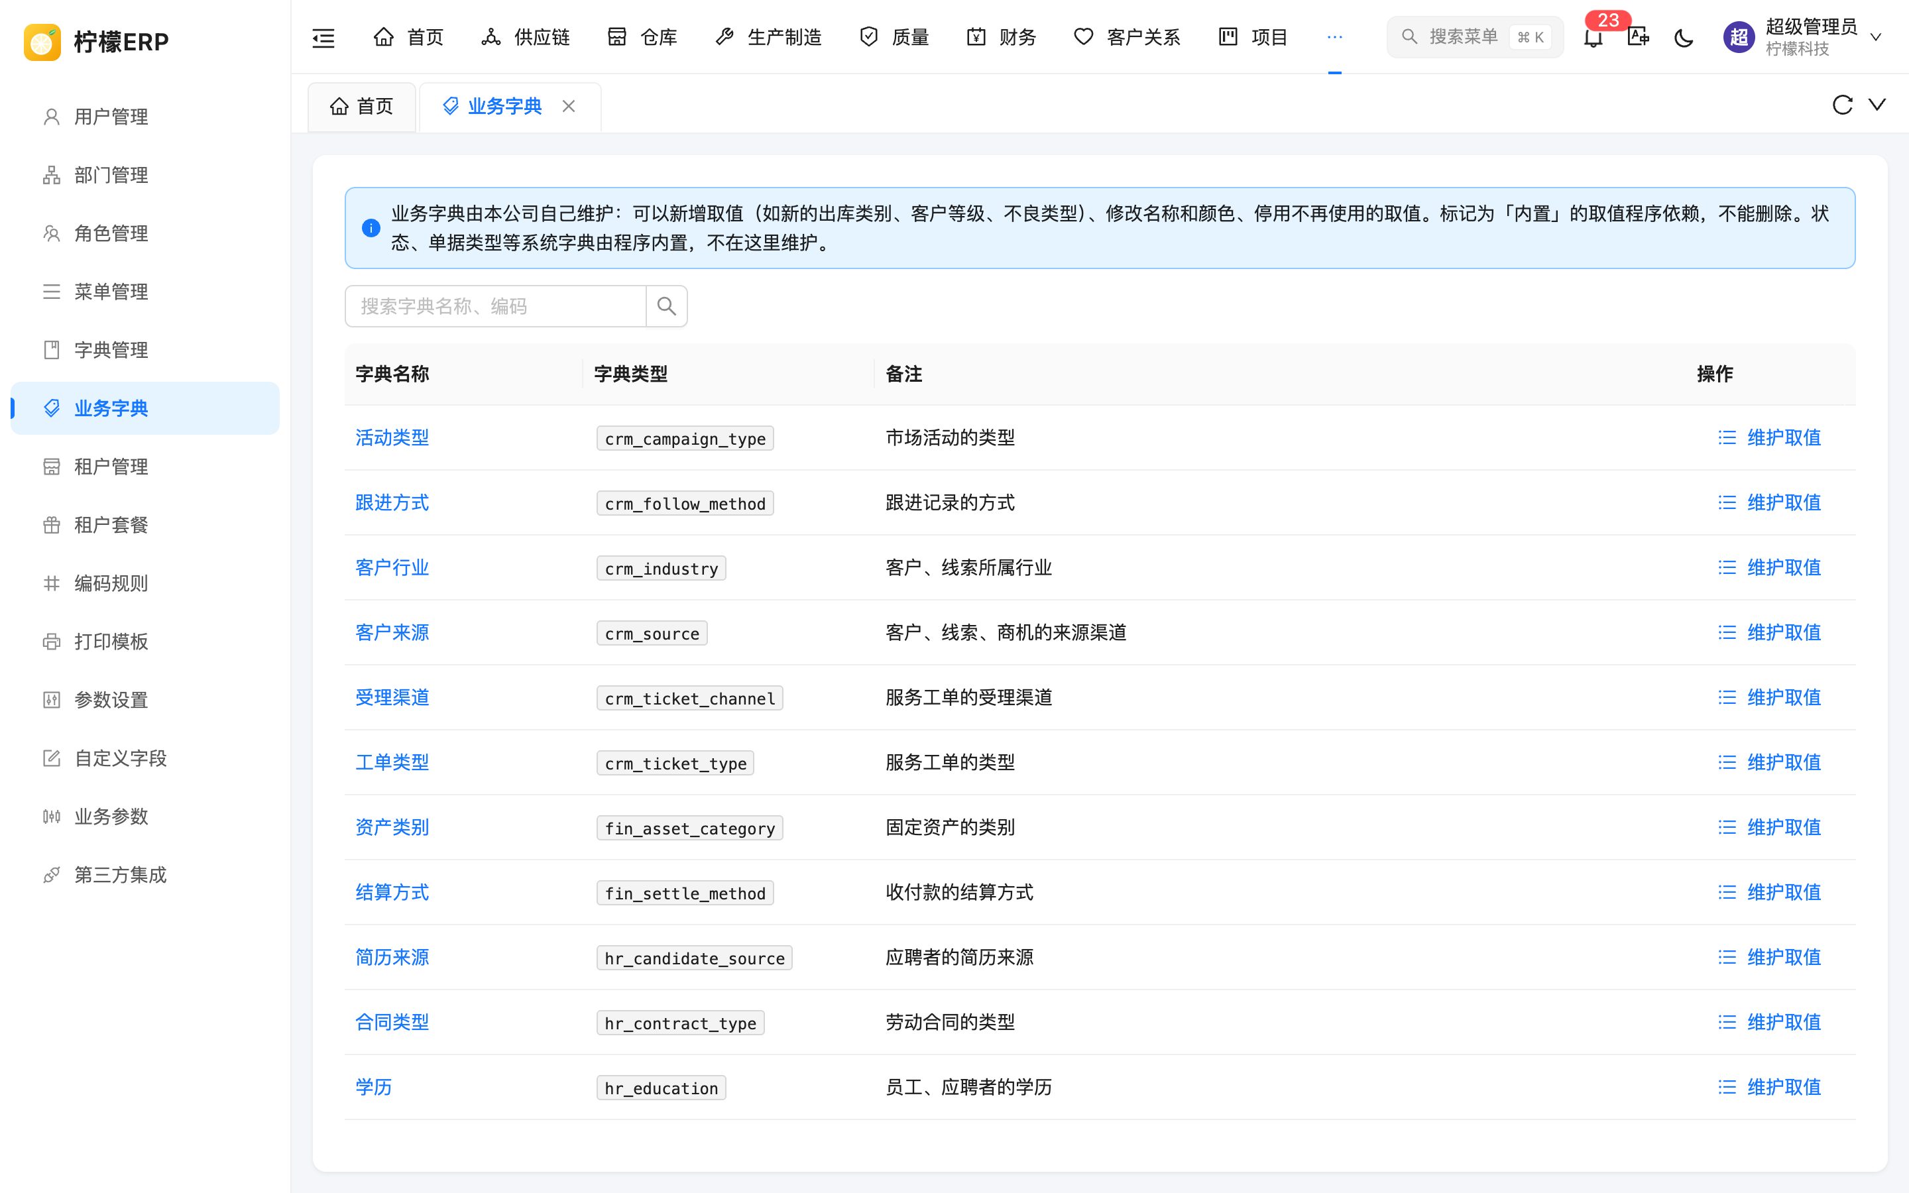Go to 编码规则 in the sidebar
Viewport: 1909px width, 1193px height.
pos(145,584)
